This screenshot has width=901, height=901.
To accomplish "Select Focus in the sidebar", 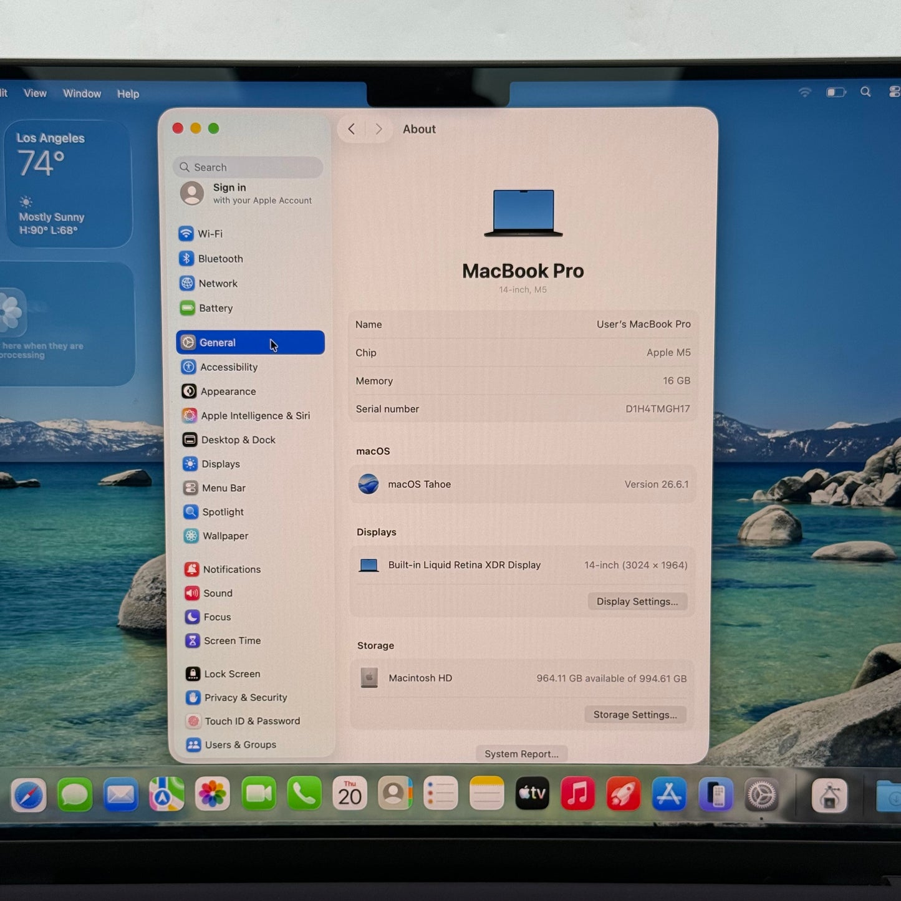I will (x=254, y=617).
